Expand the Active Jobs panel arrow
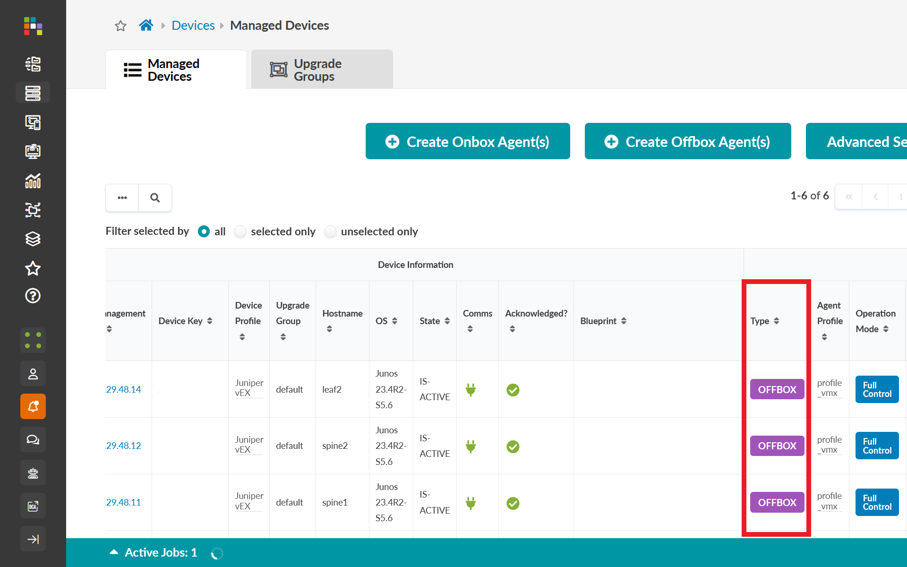 (114, 552)
